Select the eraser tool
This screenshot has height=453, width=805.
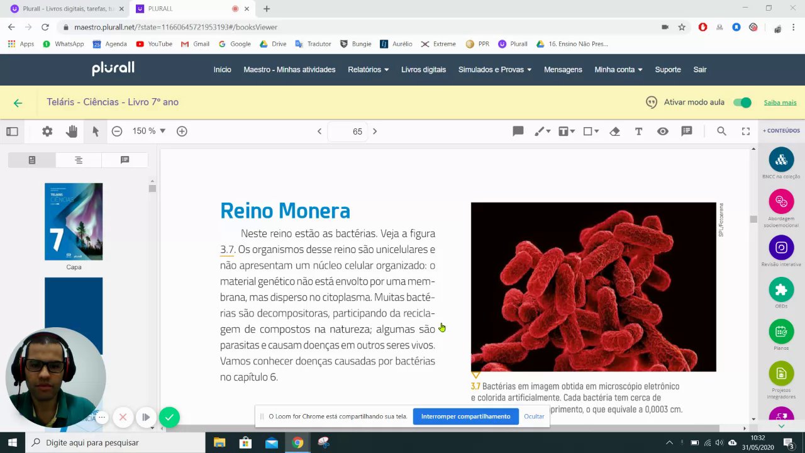coord(615,131)
